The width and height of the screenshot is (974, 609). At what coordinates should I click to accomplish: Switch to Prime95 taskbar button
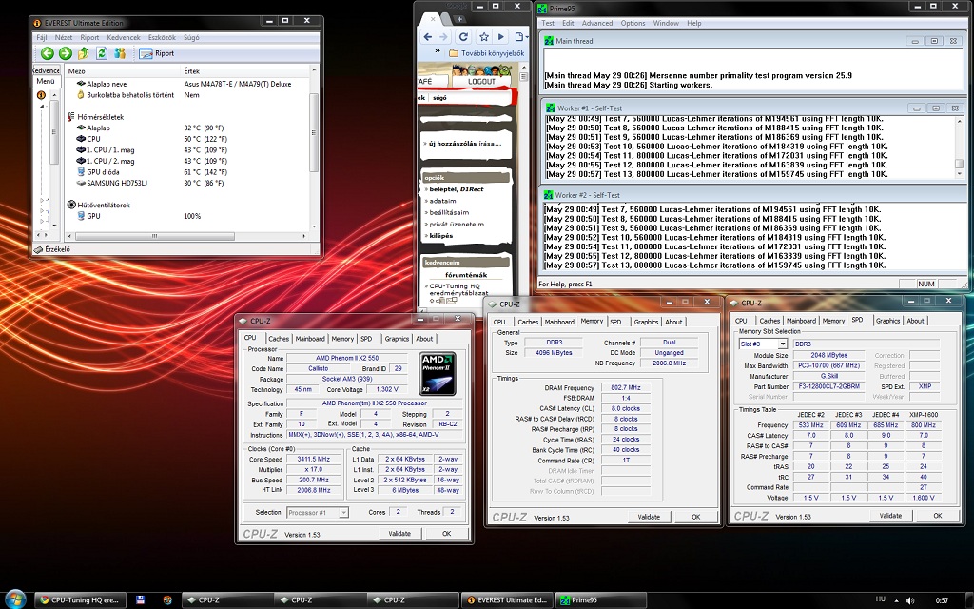(600, 600)
